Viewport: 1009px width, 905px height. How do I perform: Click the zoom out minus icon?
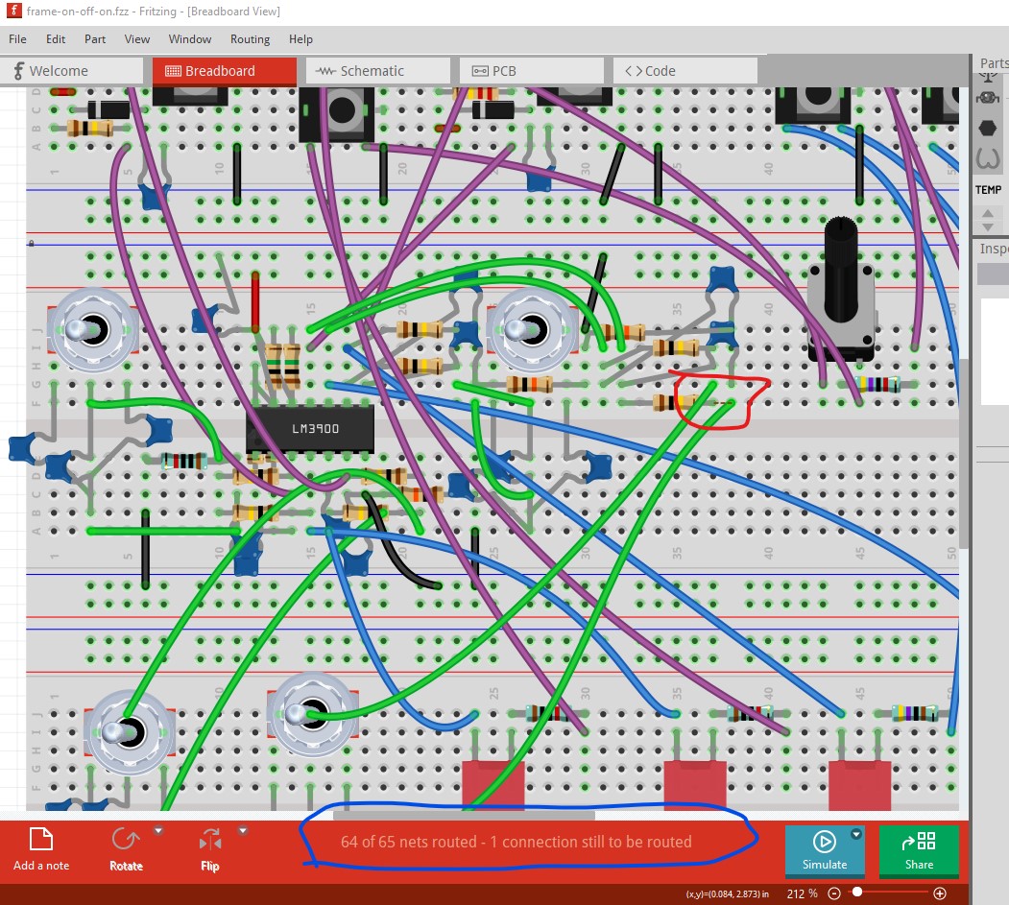point(834,893)
